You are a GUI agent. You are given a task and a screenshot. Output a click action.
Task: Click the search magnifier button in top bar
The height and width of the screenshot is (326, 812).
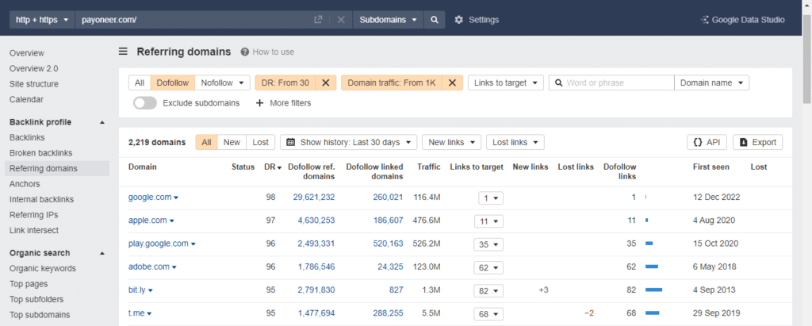(435, 20)
